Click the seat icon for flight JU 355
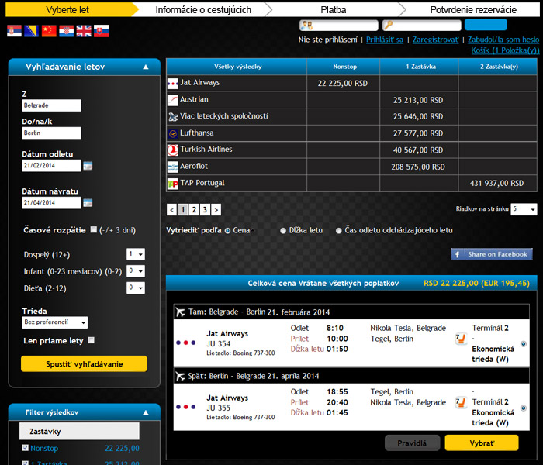Screen dimensions: 543x465 tap(461, 403)
